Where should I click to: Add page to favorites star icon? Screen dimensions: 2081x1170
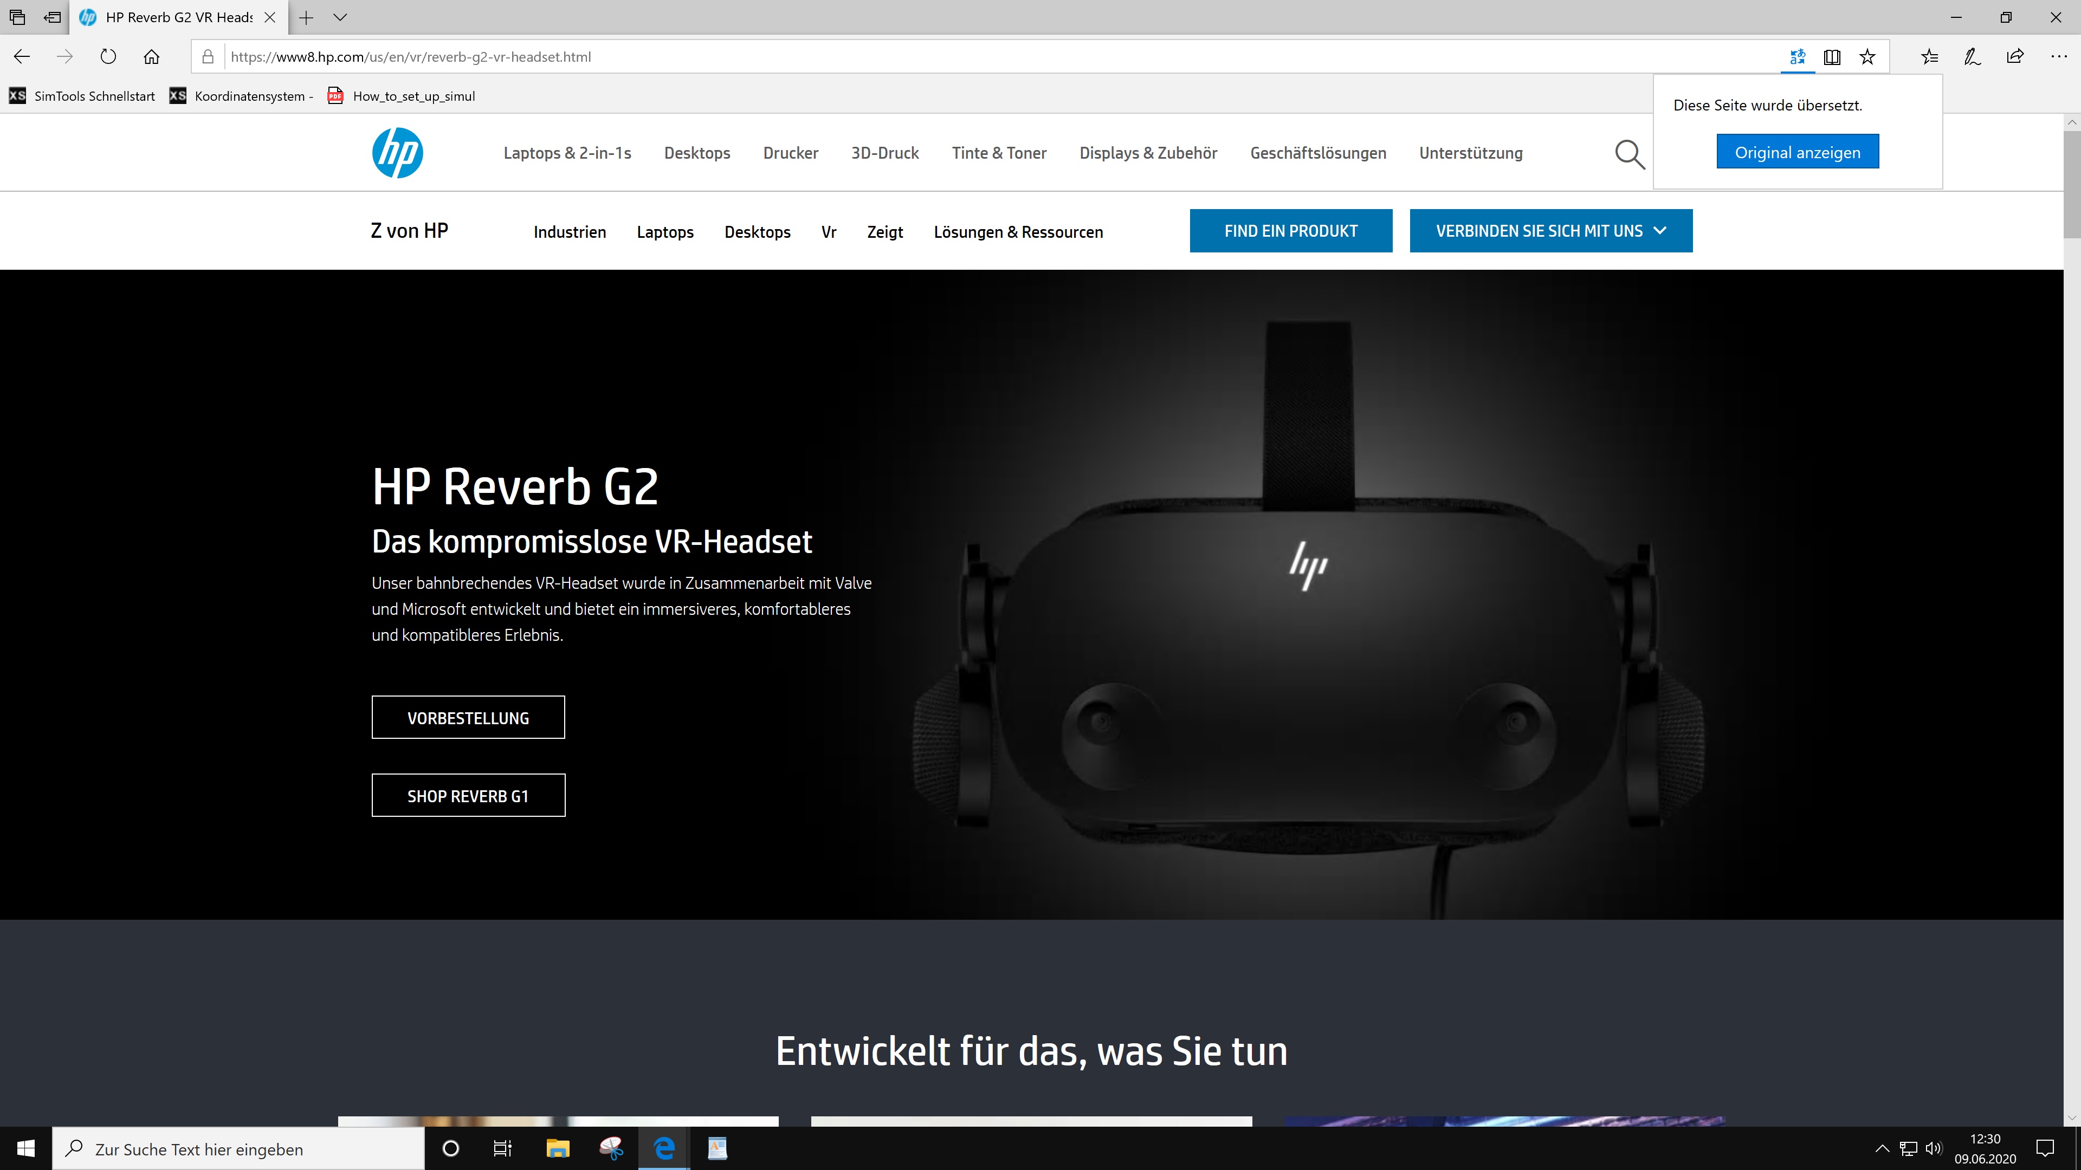click(x=1867, y=56)
